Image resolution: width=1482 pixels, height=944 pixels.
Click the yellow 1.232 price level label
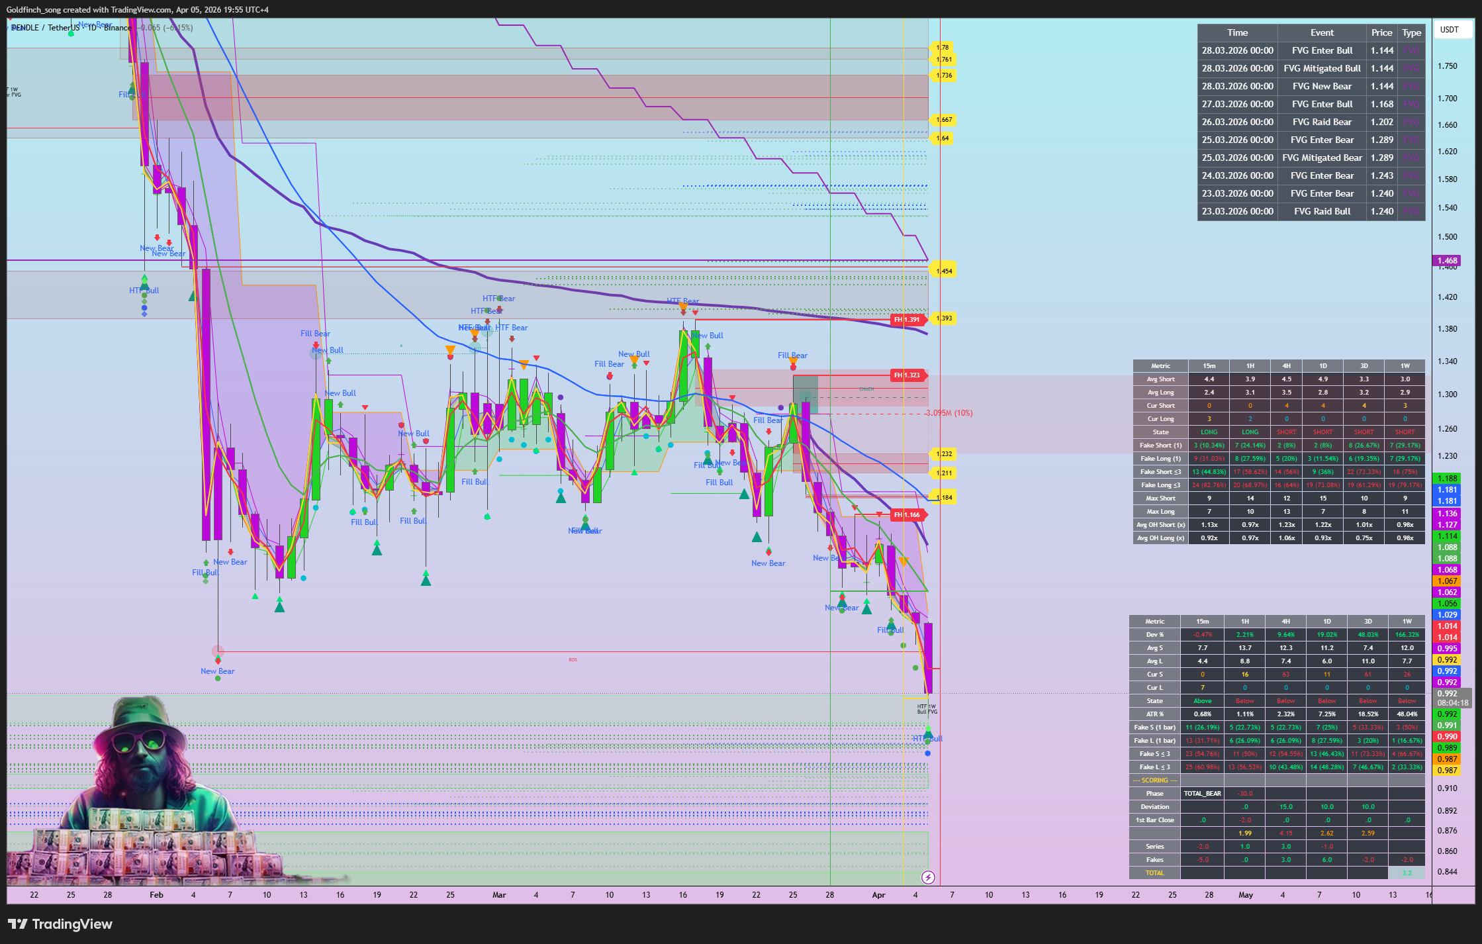(x=944, y=453)
